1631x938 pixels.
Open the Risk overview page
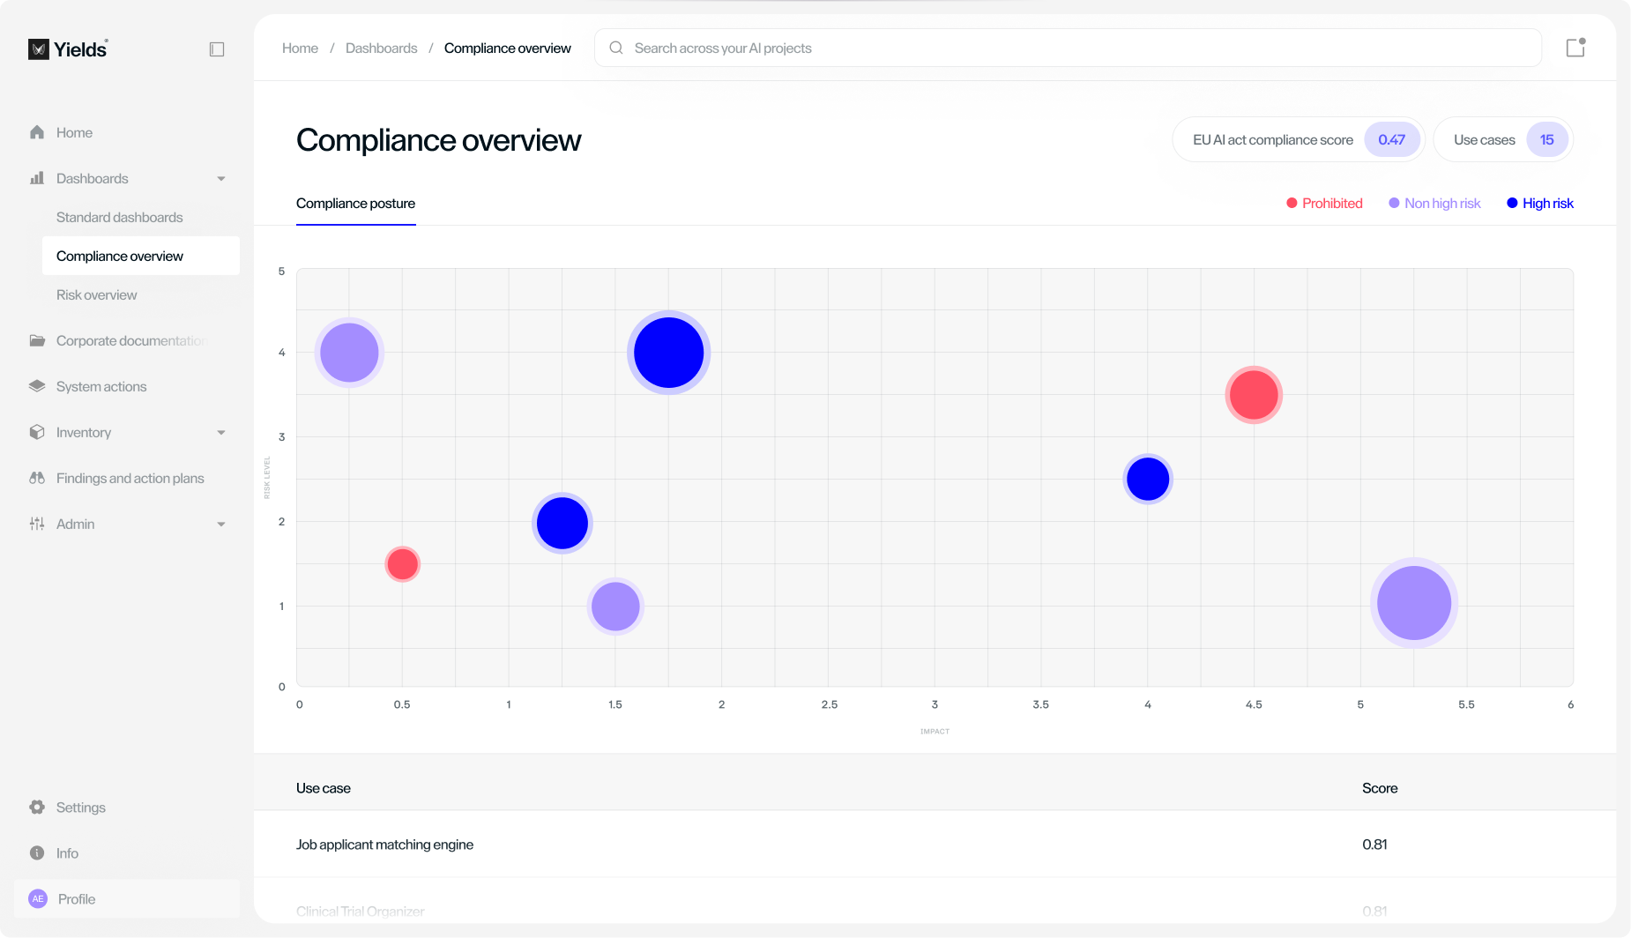point(97,294)
